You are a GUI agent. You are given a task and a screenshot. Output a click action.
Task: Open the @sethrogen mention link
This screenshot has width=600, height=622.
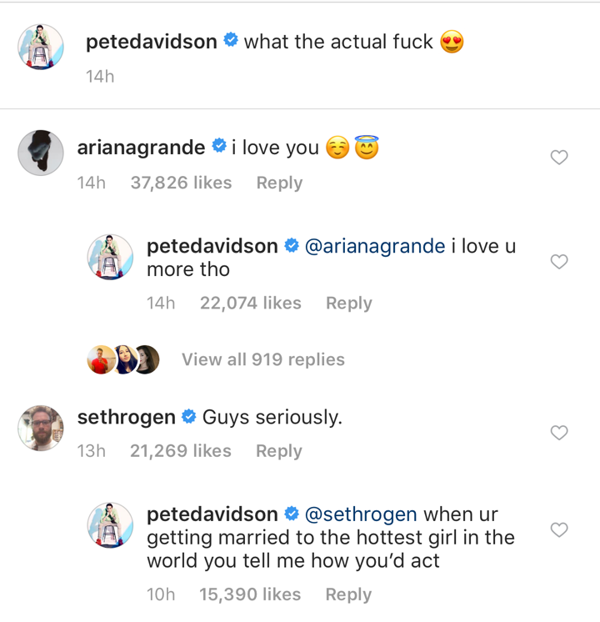pos(361,514)
